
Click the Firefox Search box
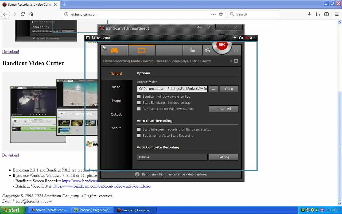pyautogui.click(x=253, y=14)
